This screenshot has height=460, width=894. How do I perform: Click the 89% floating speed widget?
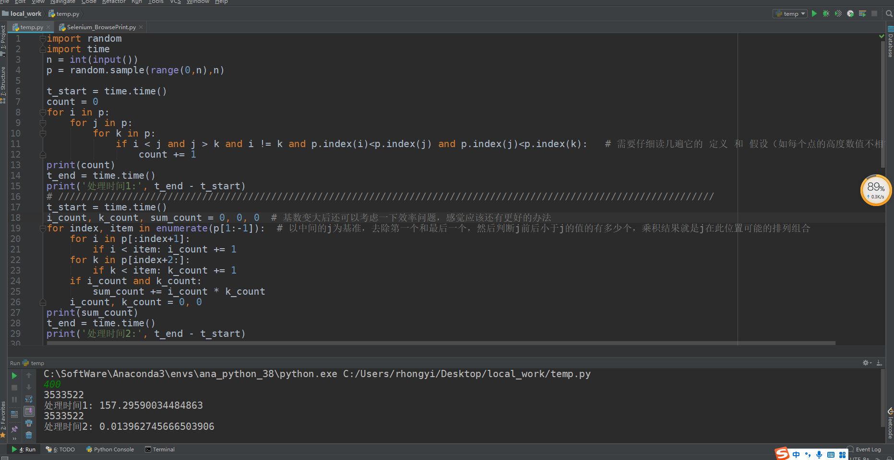(x=876, y=190)
